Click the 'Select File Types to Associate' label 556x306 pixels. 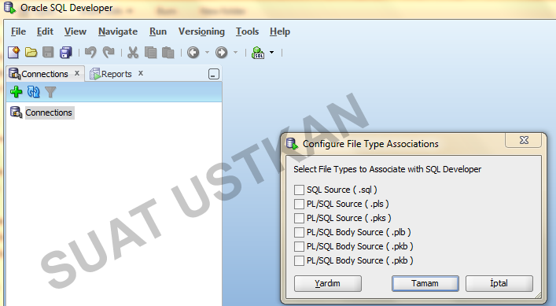[387, 169]
